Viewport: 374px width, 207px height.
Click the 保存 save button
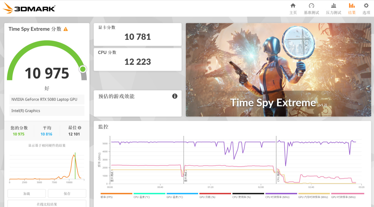click(x=67, y=193)
